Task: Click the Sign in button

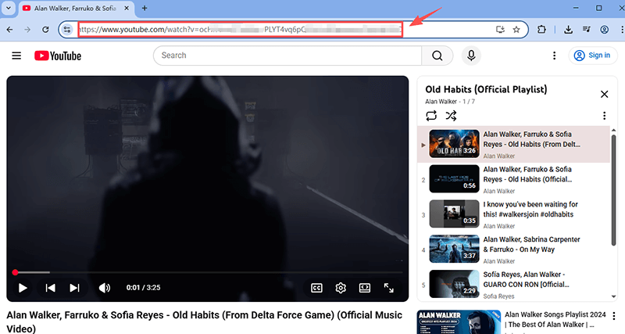Action: click(x=593, y=56)
